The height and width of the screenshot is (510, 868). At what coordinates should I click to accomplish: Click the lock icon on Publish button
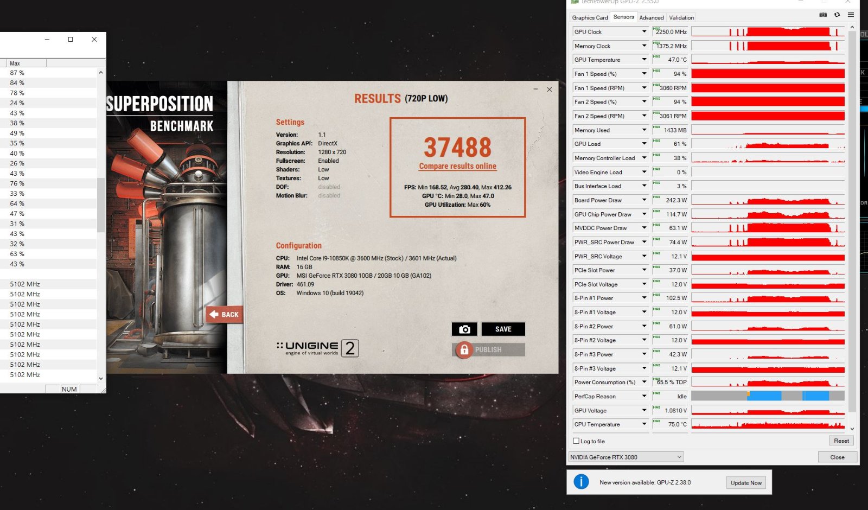(464, 350)
